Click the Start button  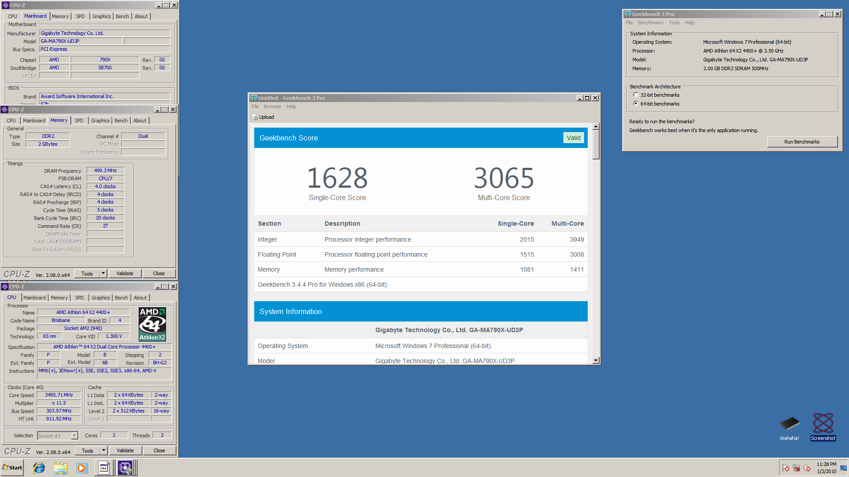point(12,468)
